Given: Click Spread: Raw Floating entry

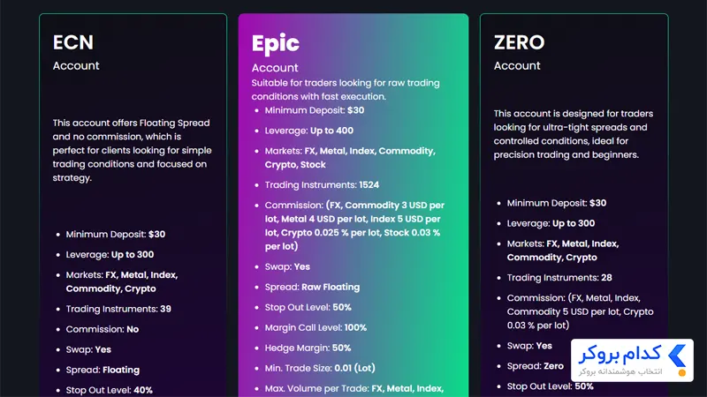Looking at the screenshot, I should (312, 287).
